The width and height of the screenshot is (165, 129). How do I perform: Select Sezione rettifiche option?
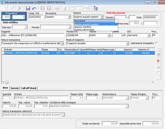(96, 27)
